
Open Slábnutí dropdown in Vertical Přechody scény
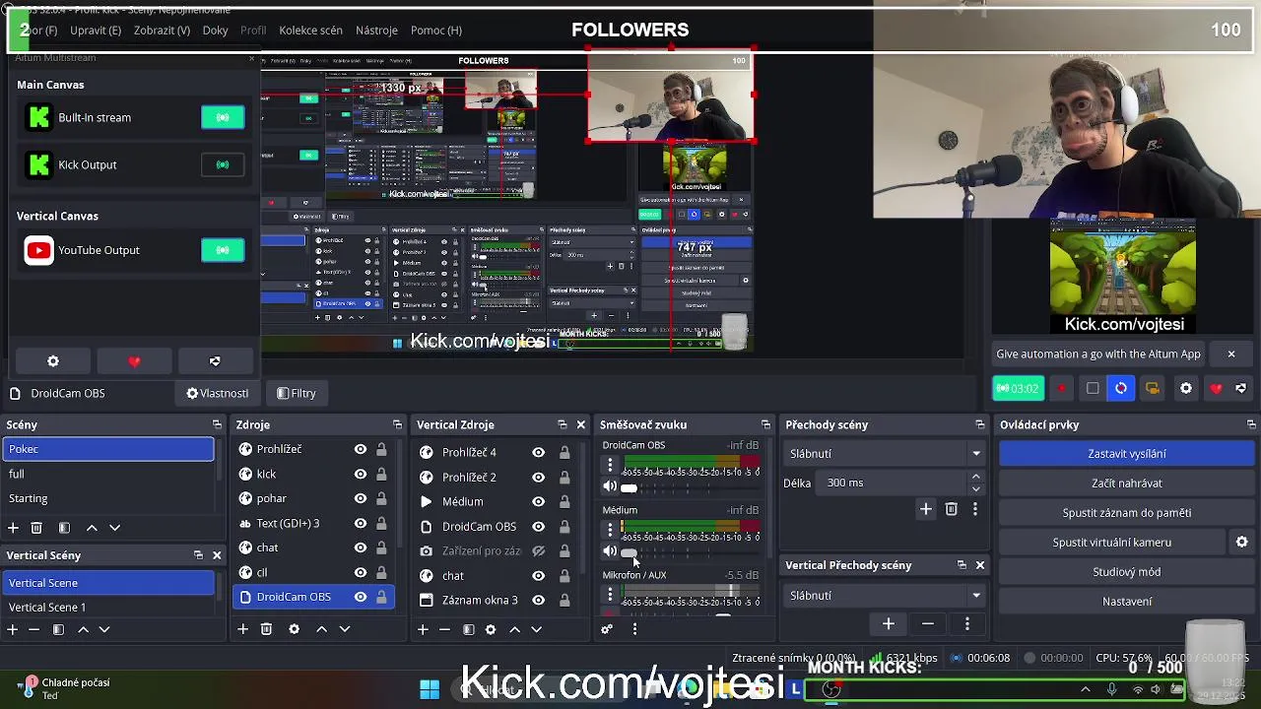point(886,596)
